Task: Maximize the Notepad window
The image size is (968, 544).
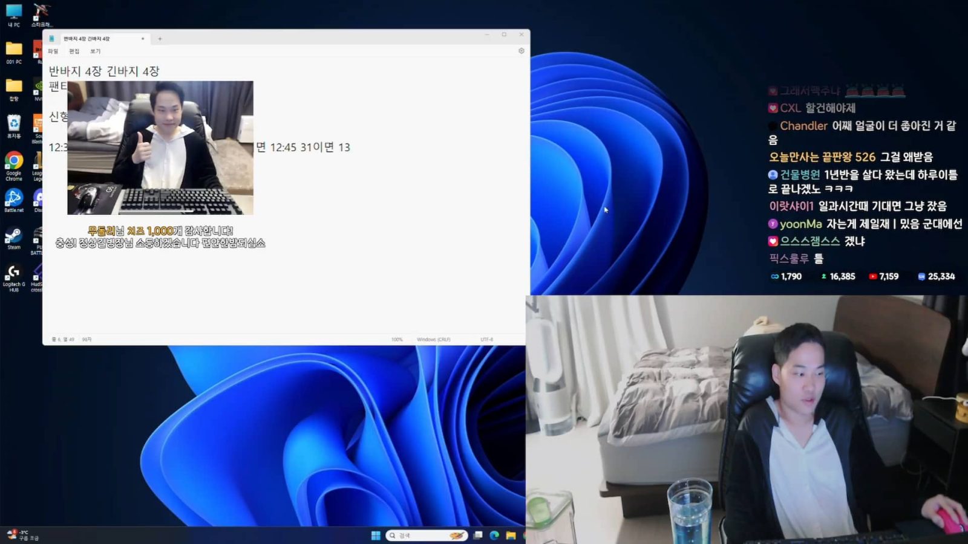Action: [504, 35]
